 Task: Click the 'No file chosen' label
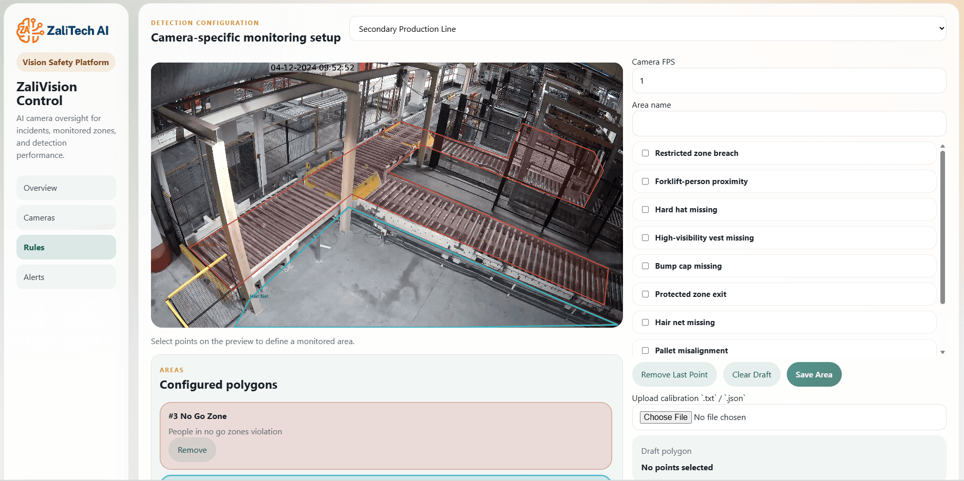[x=720, y=417]
